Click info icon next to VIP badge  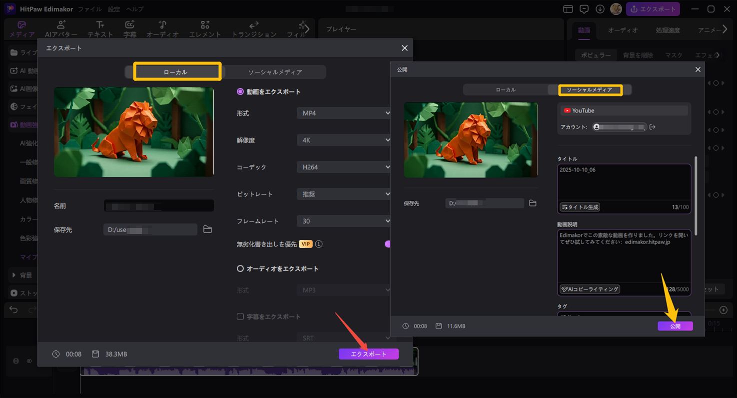tap(319, 244)
